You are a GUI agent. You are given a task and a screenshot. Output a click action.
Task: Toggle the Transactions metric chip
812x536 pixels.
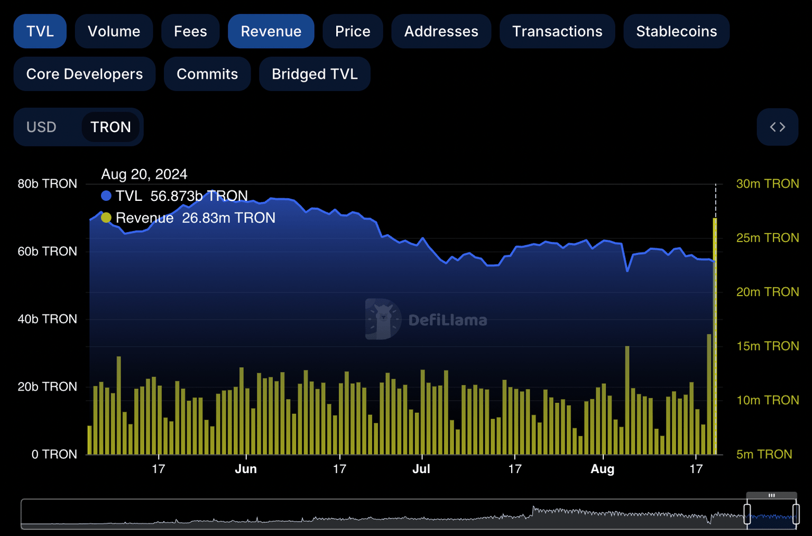(557, 31)
